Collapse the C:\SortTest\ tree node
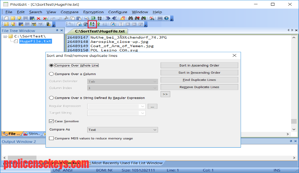 coord(5,36)
